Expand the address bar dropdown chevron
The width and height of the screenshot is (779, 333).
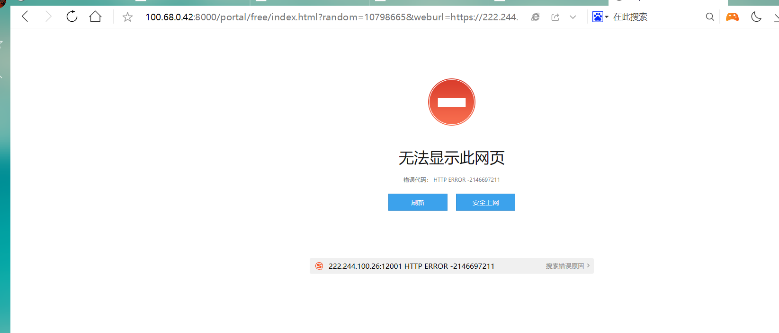click(573, 17)
